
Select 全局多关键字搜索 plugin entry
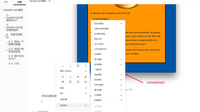tap(108, 29)
